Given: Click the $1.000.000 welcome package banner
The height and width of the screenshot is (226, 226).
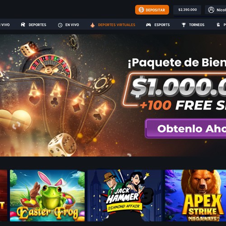Looking at the screenshot, I should pyautogui.click(x=113, y=95).
